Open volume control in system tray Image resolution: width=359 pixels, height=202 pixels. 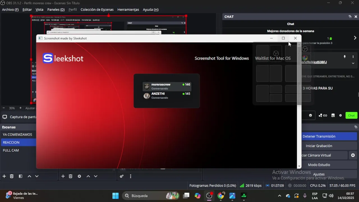331,196
